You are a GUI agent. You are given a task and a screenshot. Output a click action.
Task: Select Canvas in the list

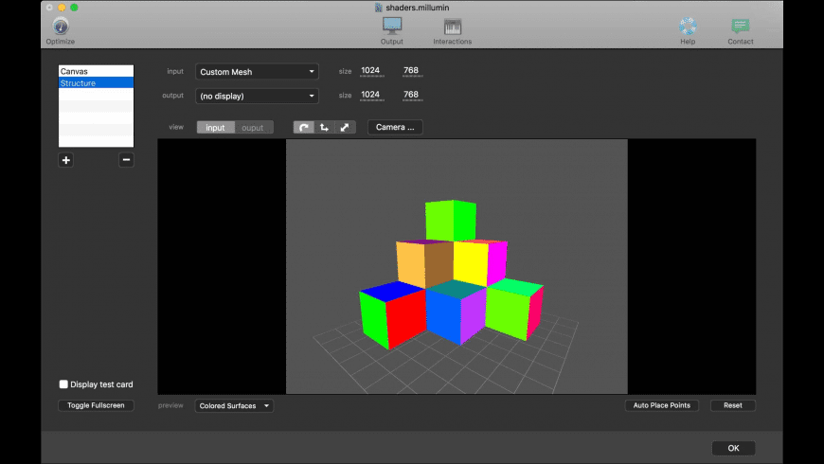pyautogui.click(x=97, y=71)
